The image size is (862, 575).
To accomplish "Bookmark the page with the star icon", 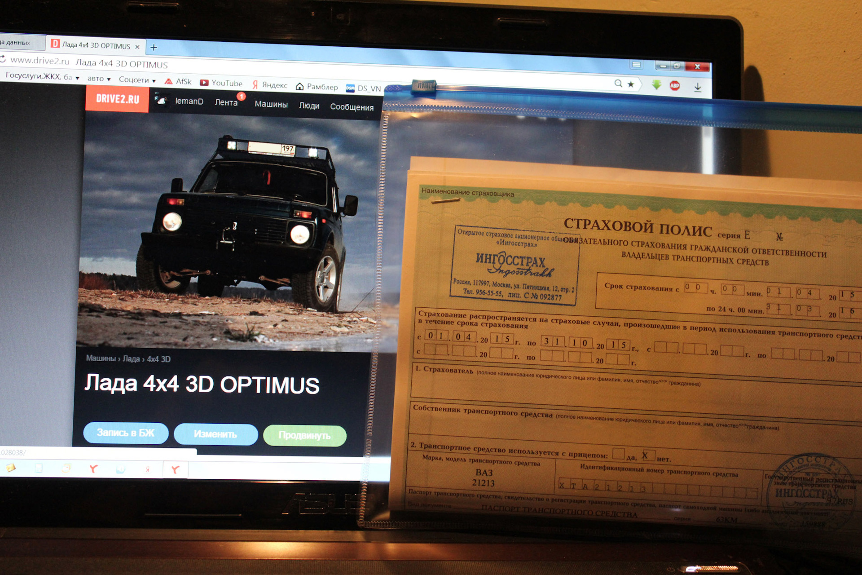I will [631, 84].
